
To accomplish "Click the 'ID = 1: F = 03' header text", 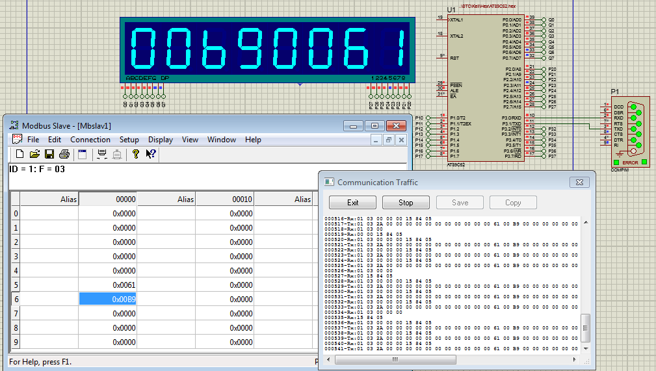I will point(37,169).
